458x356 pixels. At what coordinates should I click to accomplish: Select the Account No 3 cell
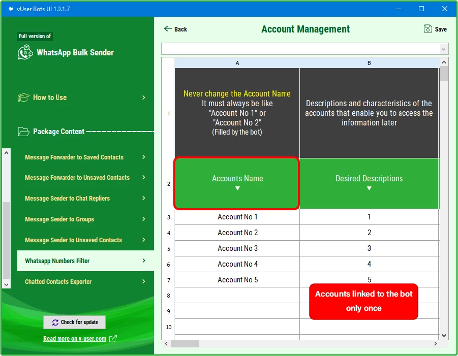click(x=237, y=248)
